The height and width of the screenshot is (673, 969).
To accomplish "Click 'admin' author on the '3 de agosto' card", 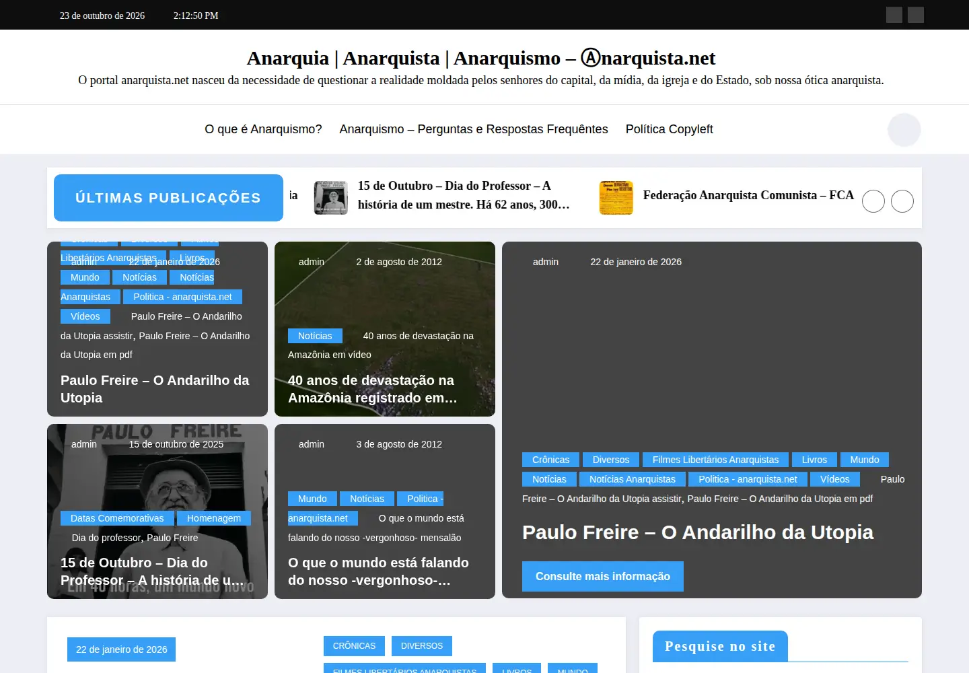I will [x=312, y=444].
